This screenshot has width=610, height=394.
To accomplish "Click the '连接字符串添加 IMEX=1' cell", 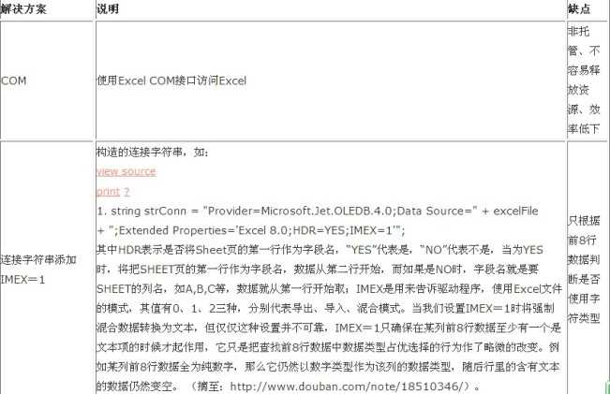I will (38, 270).
